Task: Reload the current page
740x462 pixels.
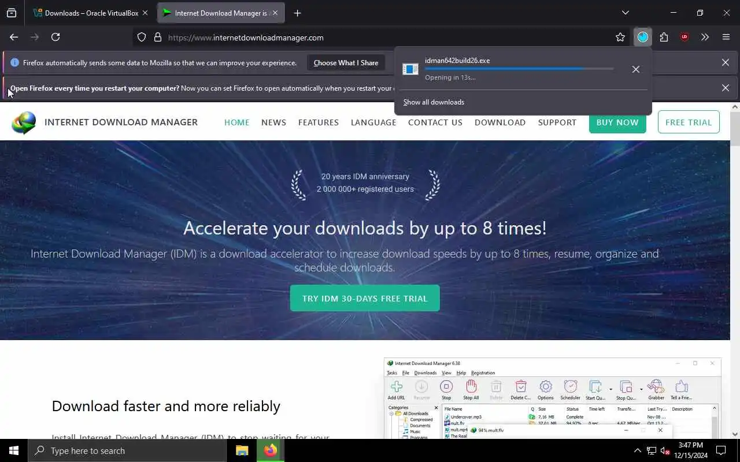Action: click(55, 37)
